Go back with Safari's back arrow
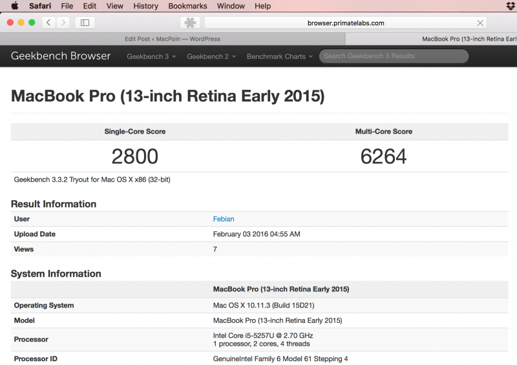517x365 pixels. pyautogui.click(x=49, y=23)
